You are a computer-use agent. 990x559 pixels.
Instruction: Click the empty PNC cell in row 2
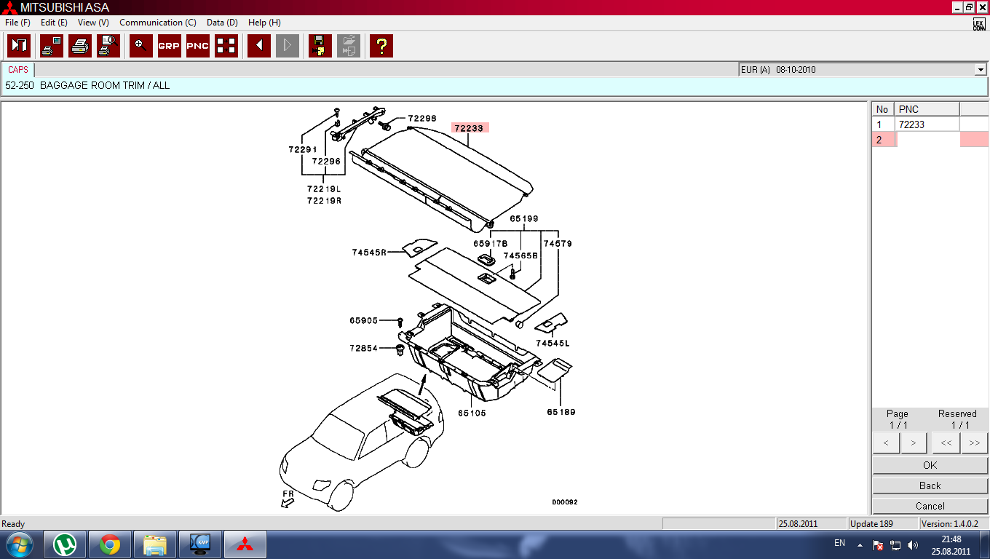click(927, 140)
